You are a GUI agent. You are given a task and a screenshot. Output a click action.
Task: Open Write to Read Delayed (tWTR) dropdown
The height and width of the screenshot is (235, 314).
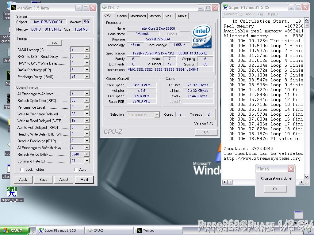pos(87,121)
